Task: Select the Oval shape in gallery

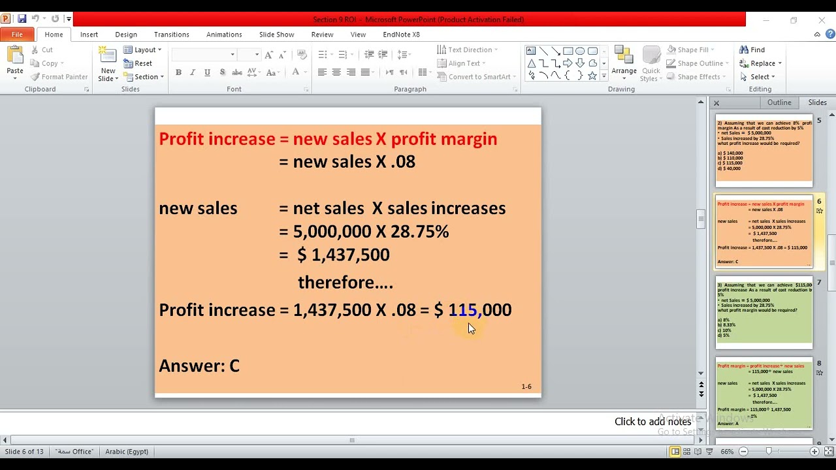Action: [580, 51]
